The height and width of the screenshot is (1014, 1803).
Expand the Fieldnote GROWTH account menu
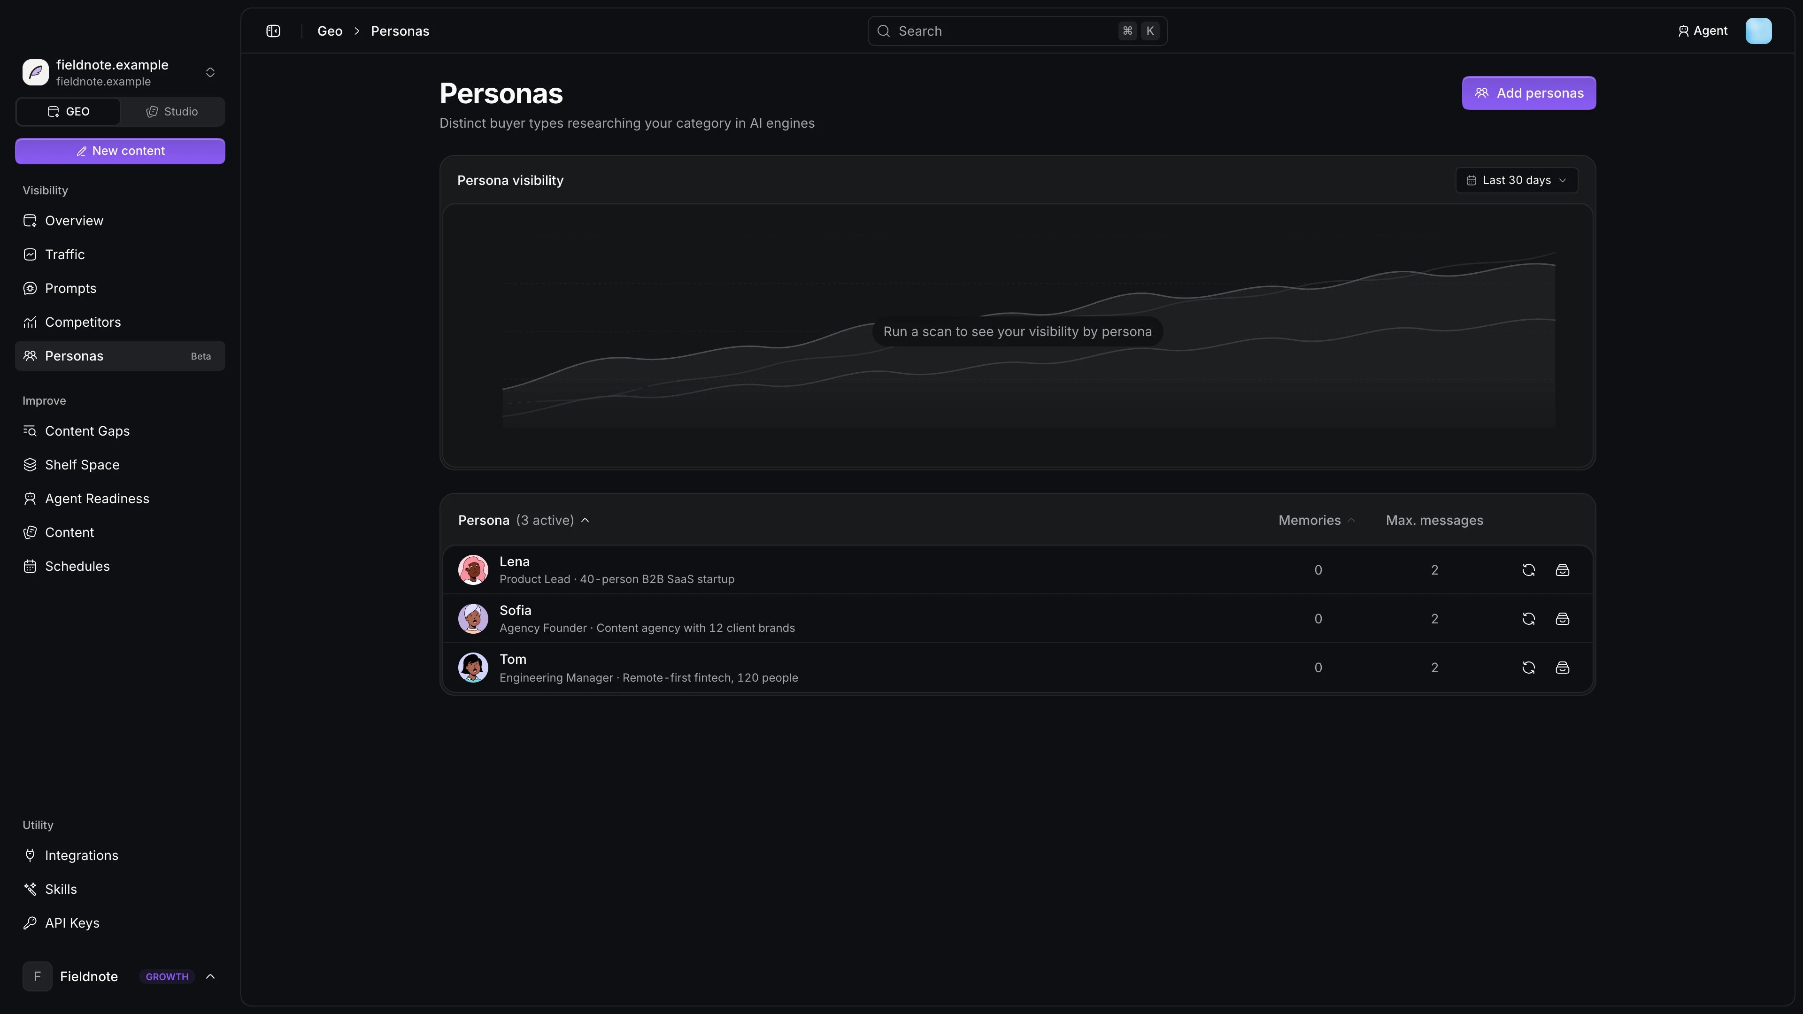pyautogui.click(x=120, y=976)
